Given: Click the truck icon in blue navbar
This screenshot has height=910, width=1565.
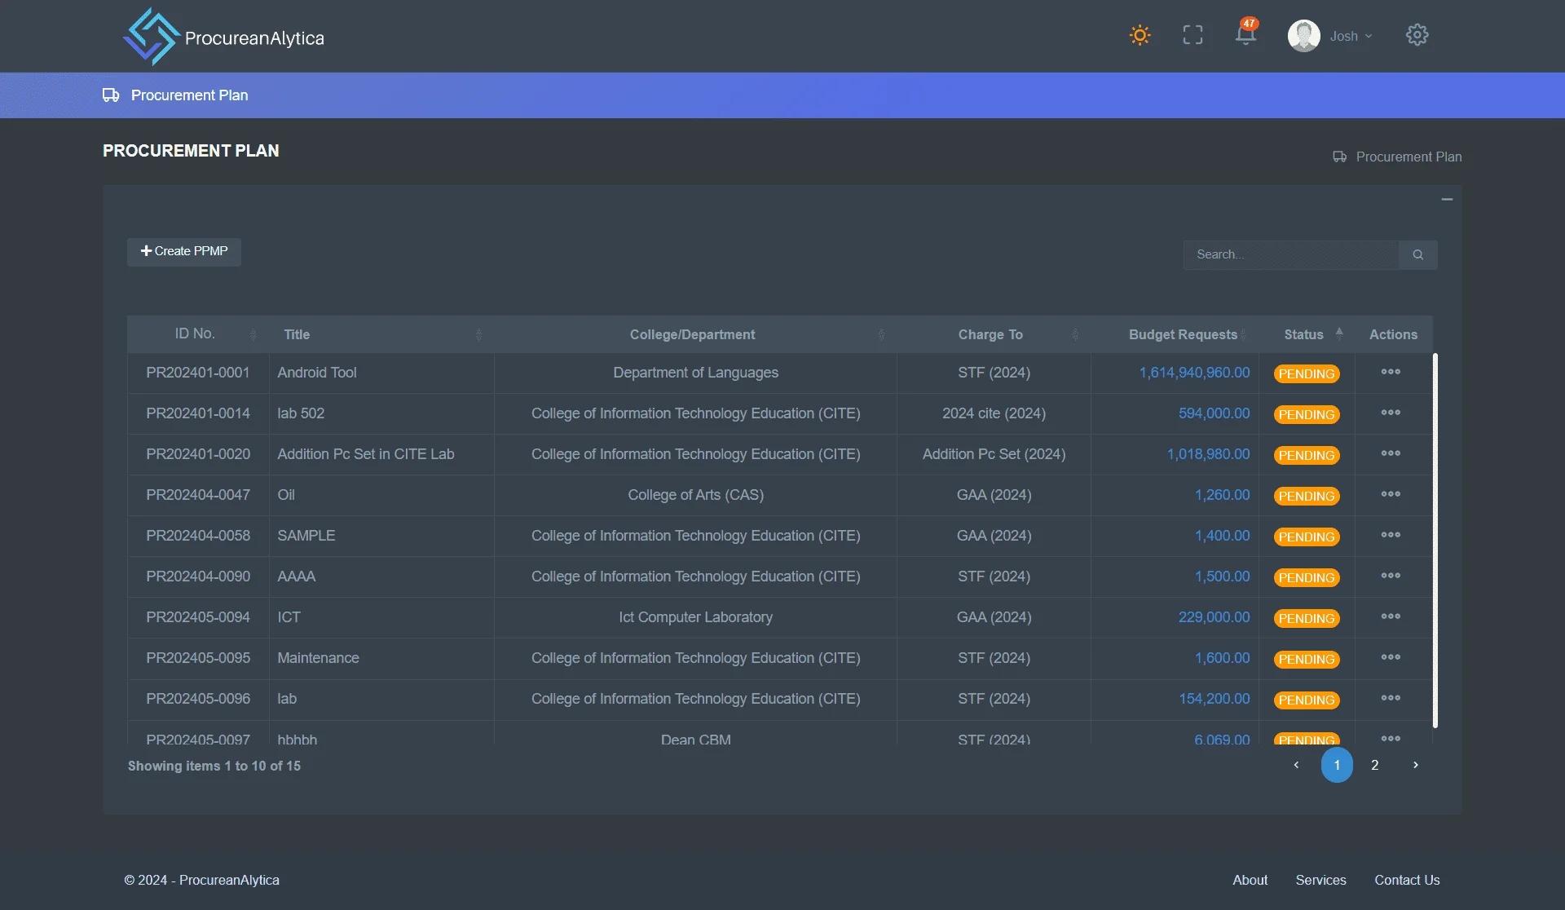Looking at the screenshot, I should 111,95.
